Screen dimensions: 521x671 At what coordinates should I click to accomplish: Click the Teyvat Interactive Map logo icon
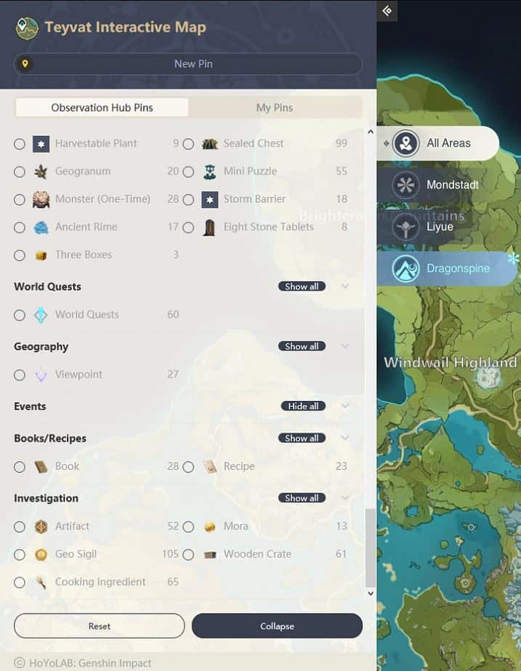click(27, 28)
